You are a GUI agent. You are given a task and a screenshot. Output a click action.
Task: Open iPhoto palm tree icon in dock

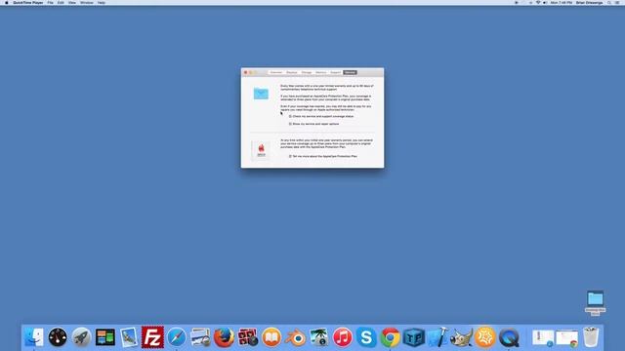pyautogui.click(x=319, y=337)
